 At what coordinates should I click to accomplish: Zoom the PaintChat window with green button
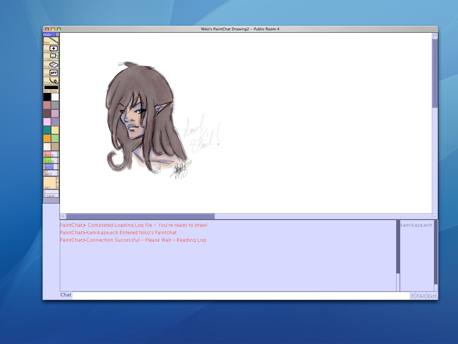point(59,29)
